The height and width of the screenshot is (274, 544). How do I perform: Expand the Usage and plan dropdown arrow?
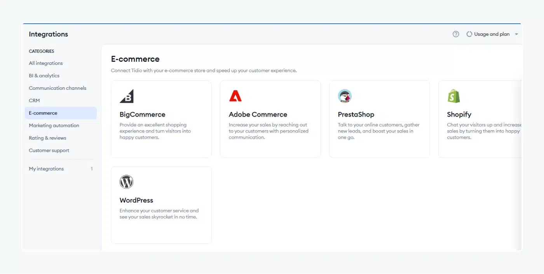[516, 34]
